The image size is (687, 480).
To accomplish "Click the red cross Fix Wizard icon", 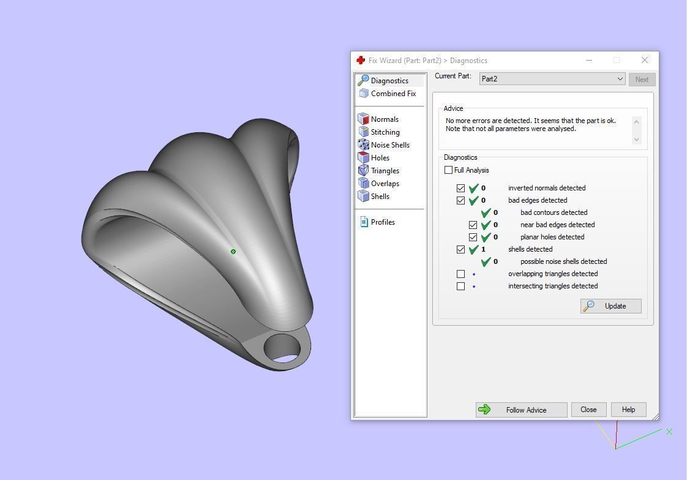I will 361,60.
